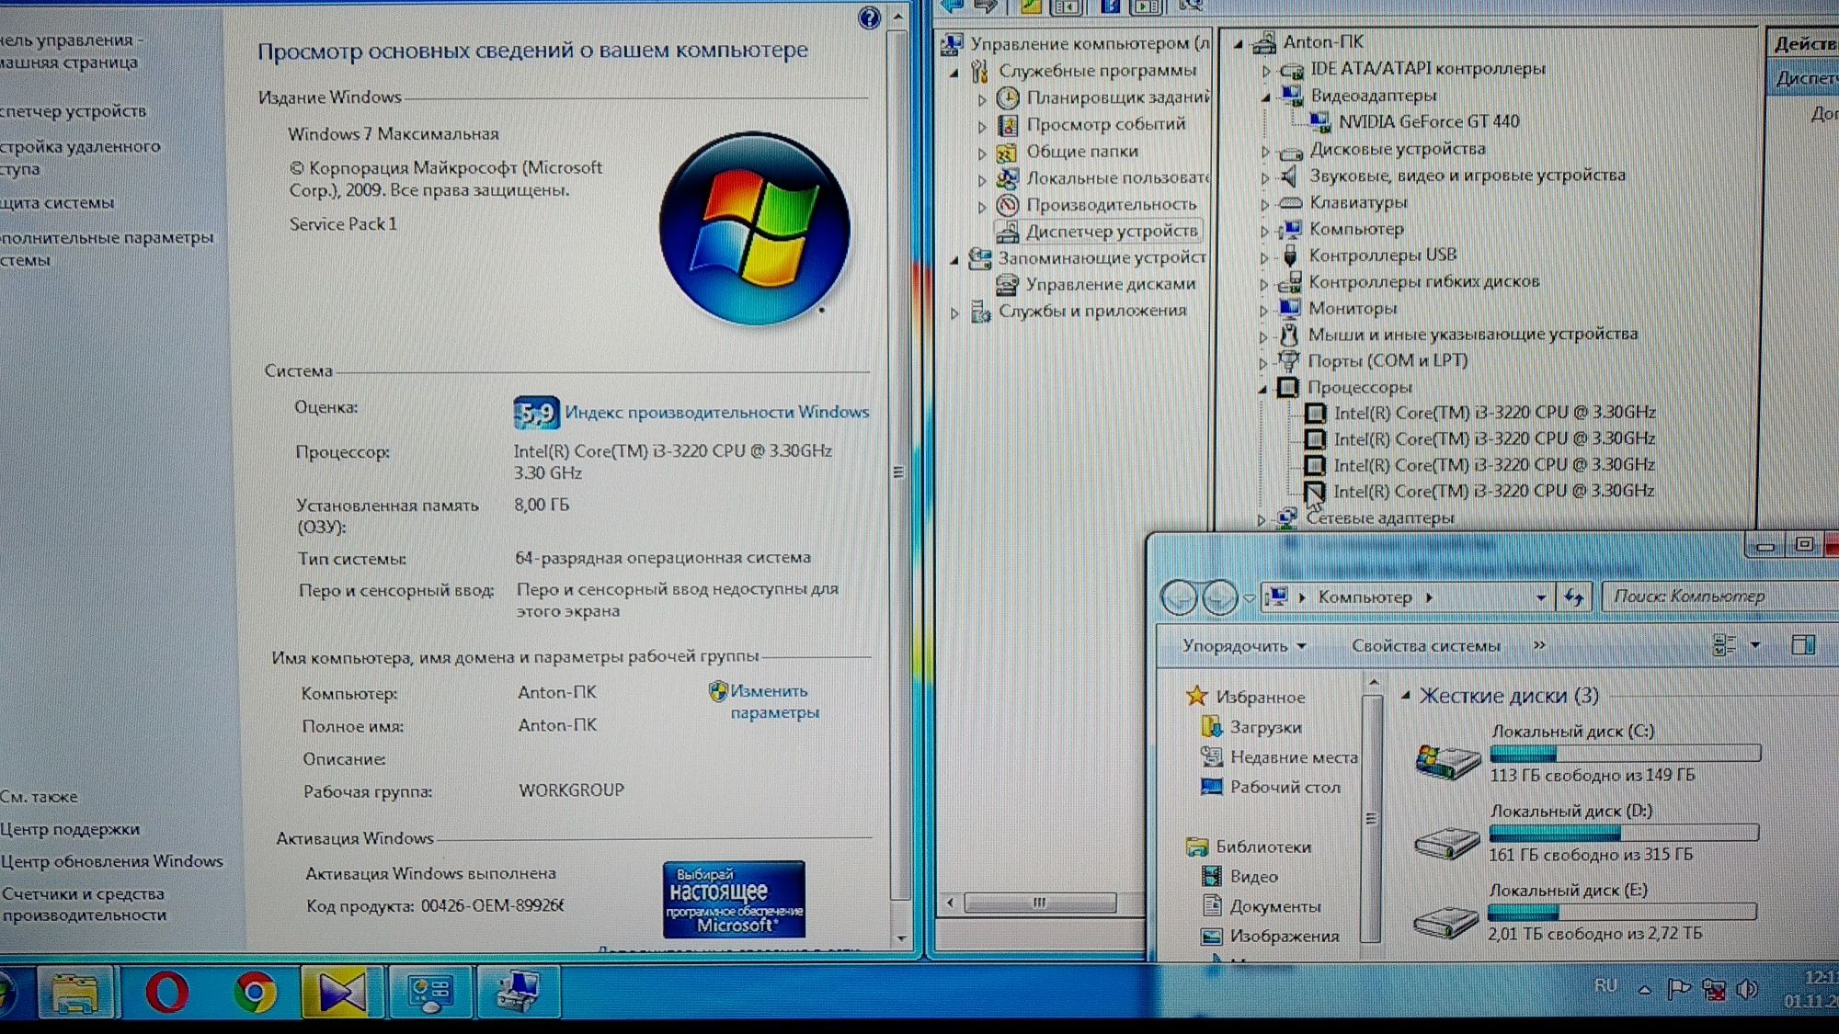Click horizontal scrollbar in Computer Management tree
This screenshot has width=1839, height=1034.
coord(1040,903)
